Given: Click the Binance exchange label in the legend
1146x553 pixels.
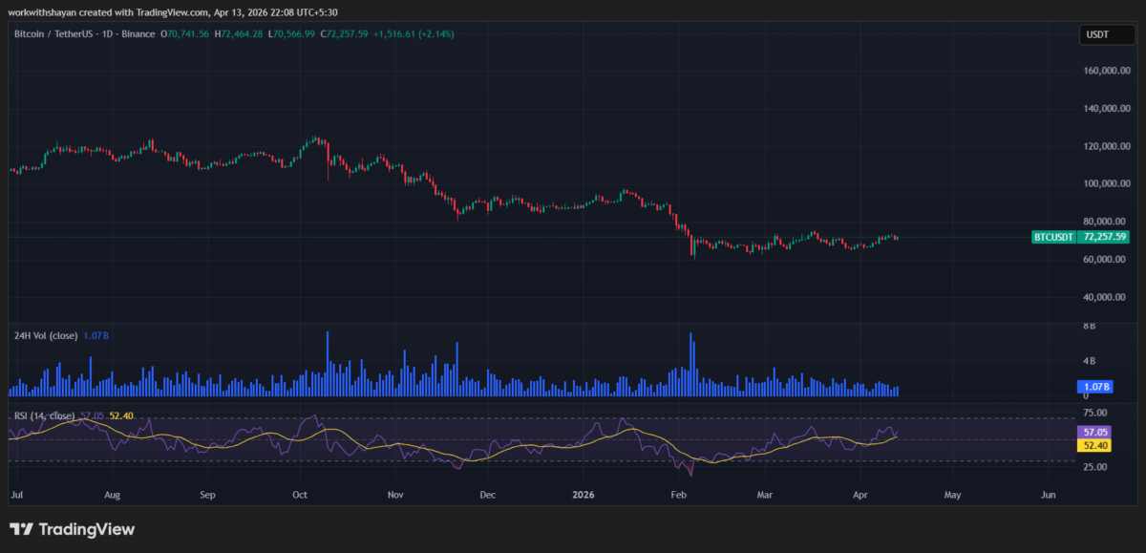Looking at the screenshot, I should tap(138, 33).
